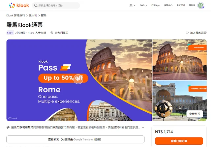Screen dimensions: 211x147
Task: Click the heart icon to add favorite
Action: (187, 33)
